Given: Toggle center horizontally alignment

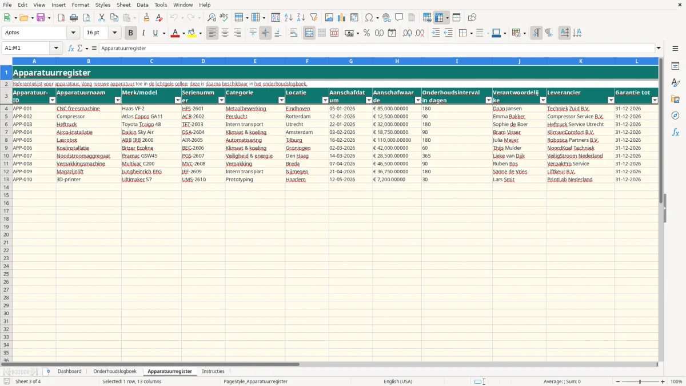Looking at the screenshot, I should (225, 33).
